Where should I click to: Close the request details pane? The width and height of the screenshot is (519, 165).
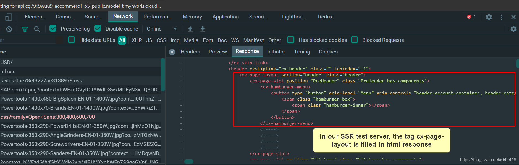(x=172, y=52)
